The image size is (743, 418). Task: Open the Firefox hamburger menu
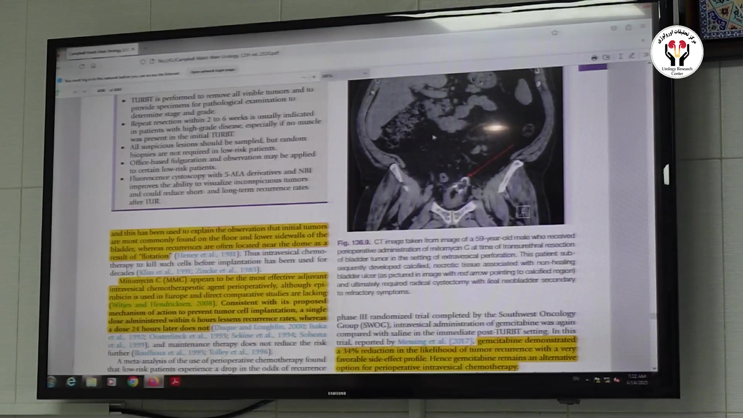point(642,26)
